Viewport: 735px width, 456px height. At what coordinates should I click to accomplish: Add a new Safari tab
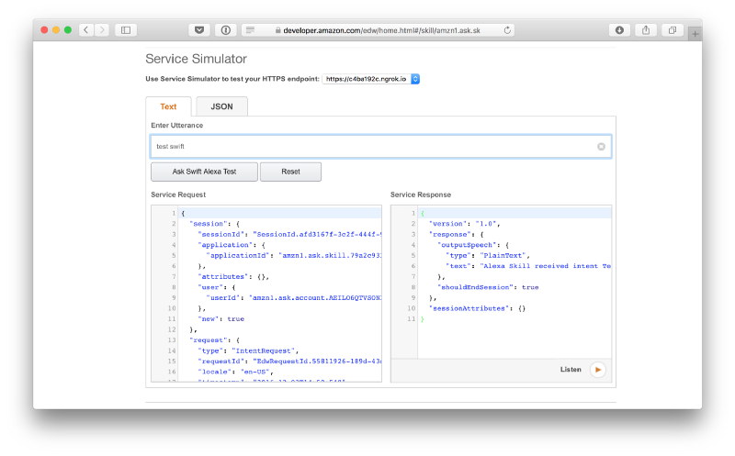695,34
